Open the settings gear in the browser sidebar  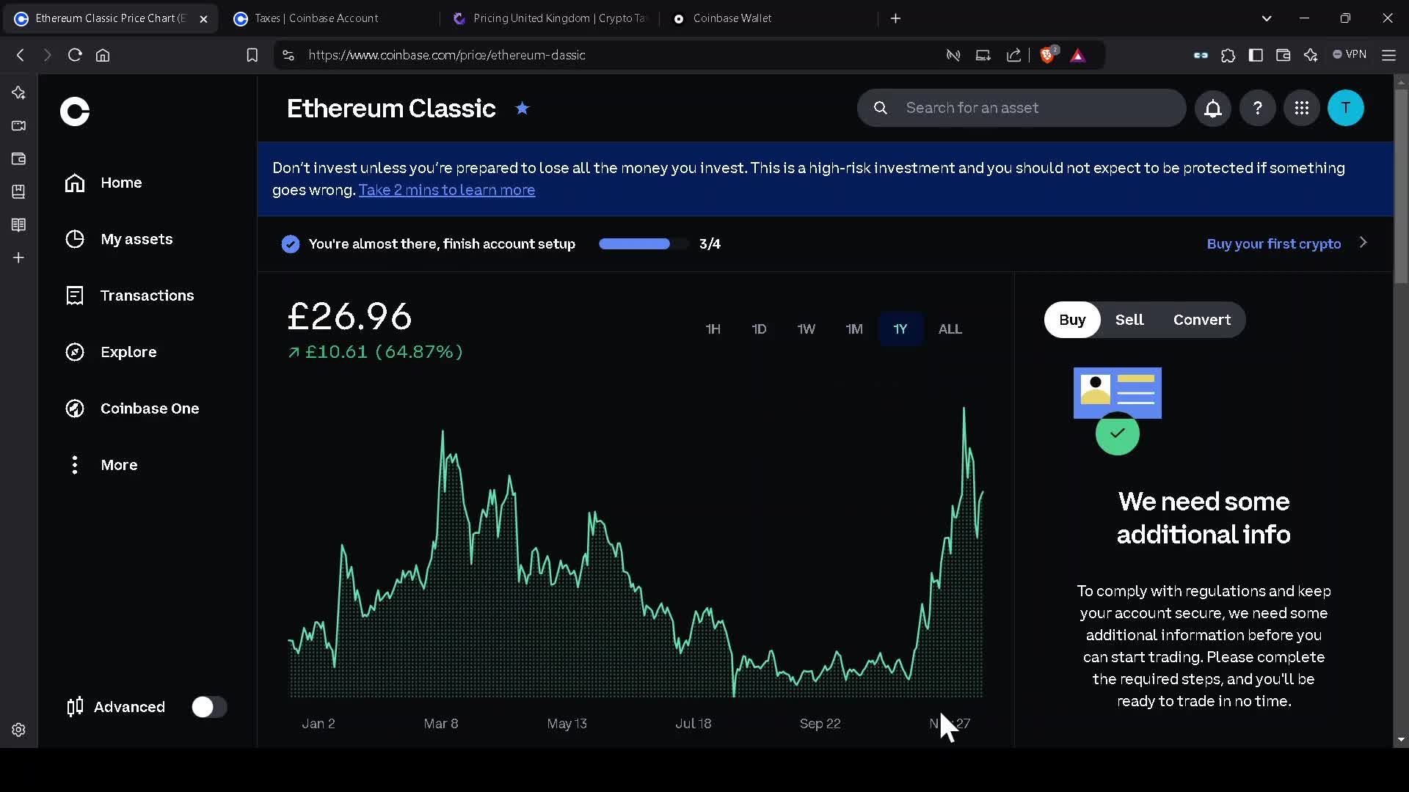[x=18, y=730]
